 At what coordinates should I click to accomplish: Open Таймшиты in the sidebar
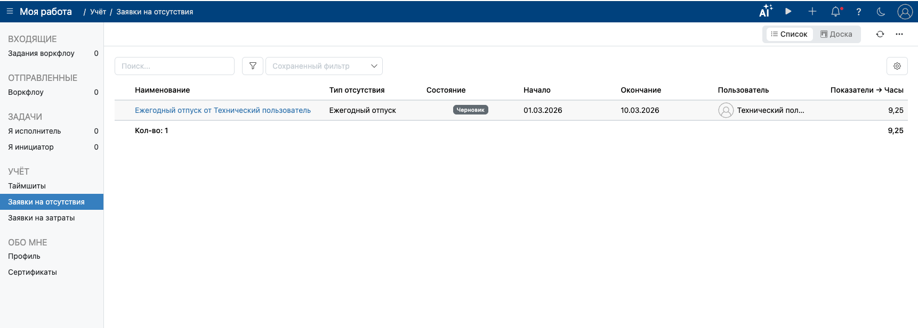(27, 186)
